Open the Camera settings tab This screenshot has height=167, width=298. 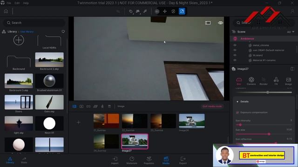251,81
